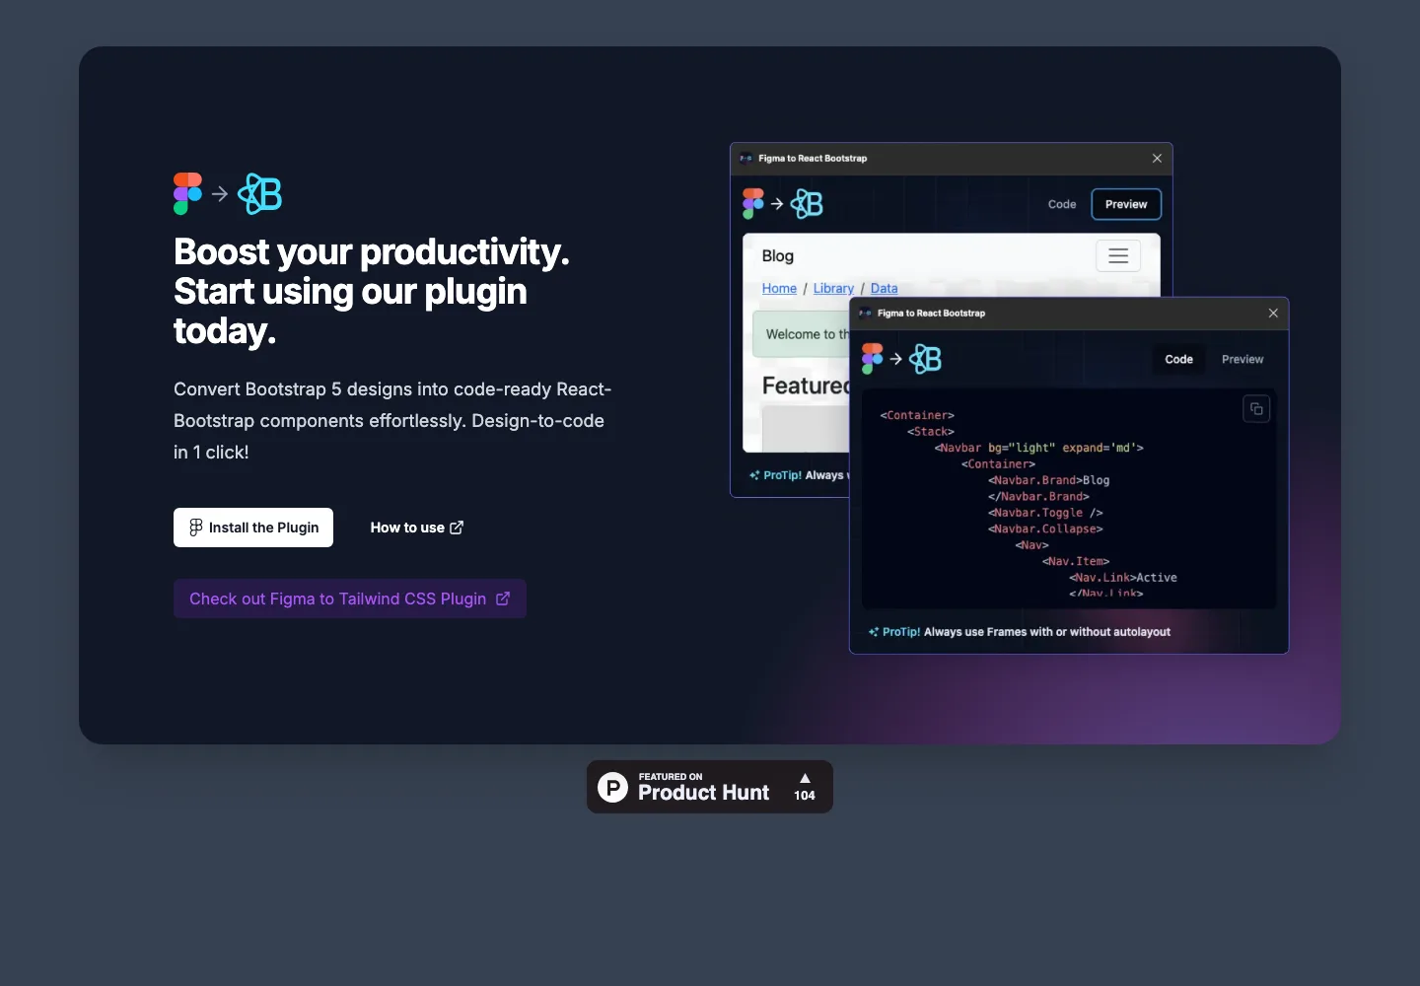Click the <Navbar.Toggle /> code line
1420x986 pixels.
pyautogui.click(x=1045, y=513)
